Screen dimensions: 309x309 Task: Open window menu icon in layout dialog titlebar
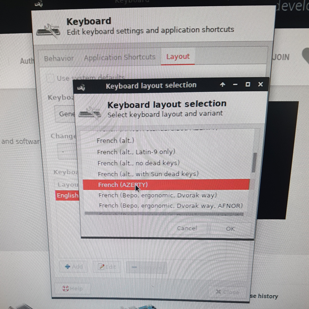[x=81, y=87]
